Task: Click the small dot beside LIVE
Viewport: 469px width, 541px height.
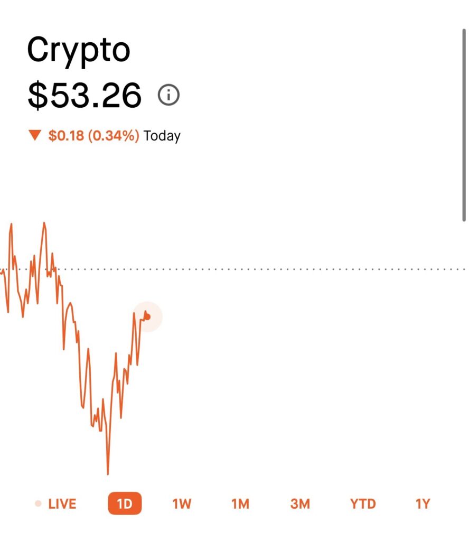Action: tap(37, 503)
